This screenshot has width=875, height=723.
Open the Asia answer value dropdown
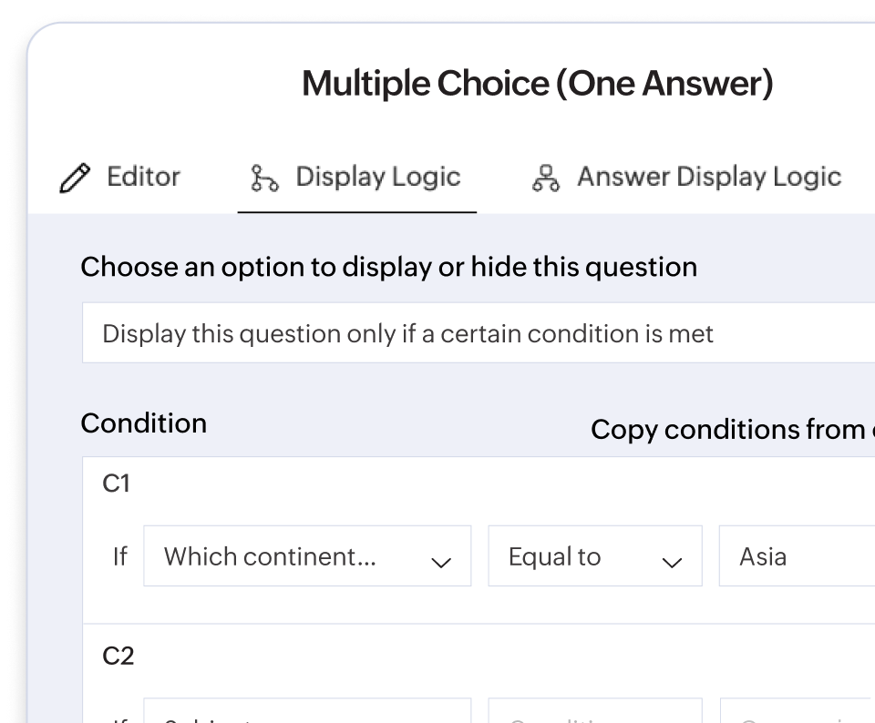pyautogui.click(x=802, y=556)
